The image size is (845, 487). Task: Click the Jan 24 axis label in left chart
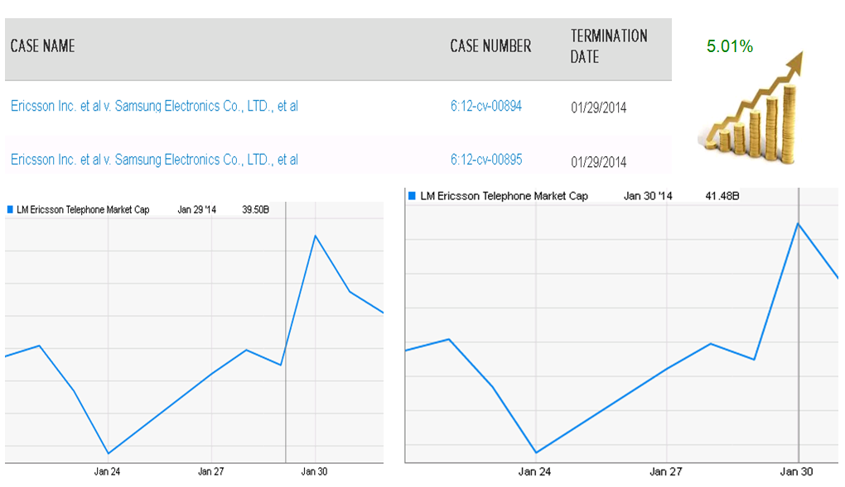pyautogui.click(x=107, y=471)
